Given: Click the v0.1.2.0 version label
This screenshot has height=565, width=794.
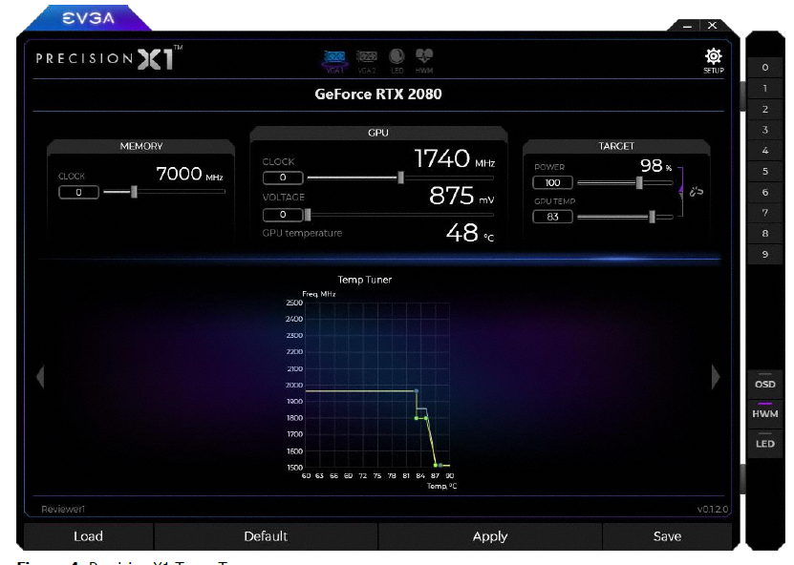Looking at the screenshot, I should coord(713,509).
